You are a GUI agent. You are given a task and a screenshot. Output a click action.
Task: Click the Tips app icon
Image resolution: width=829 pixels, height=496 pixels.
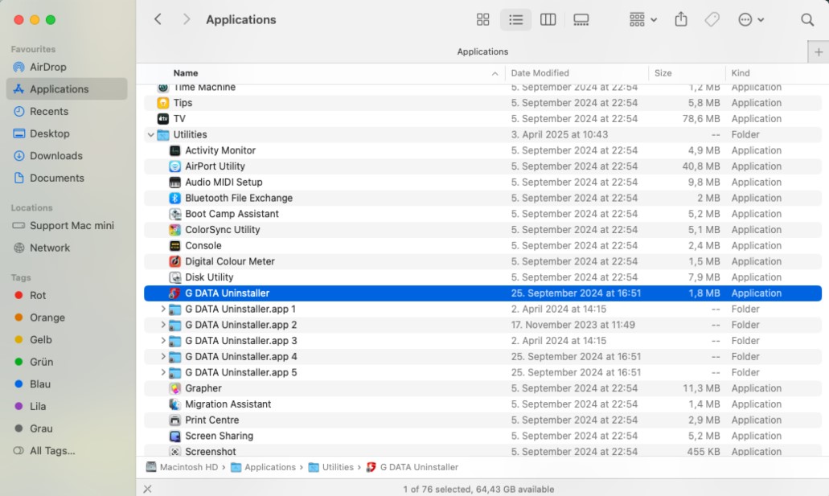163,103
